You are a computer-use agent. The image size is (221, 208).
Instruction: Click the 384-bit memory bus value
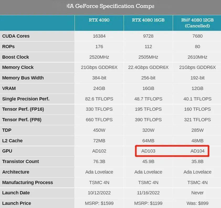(x=99, y=78)
